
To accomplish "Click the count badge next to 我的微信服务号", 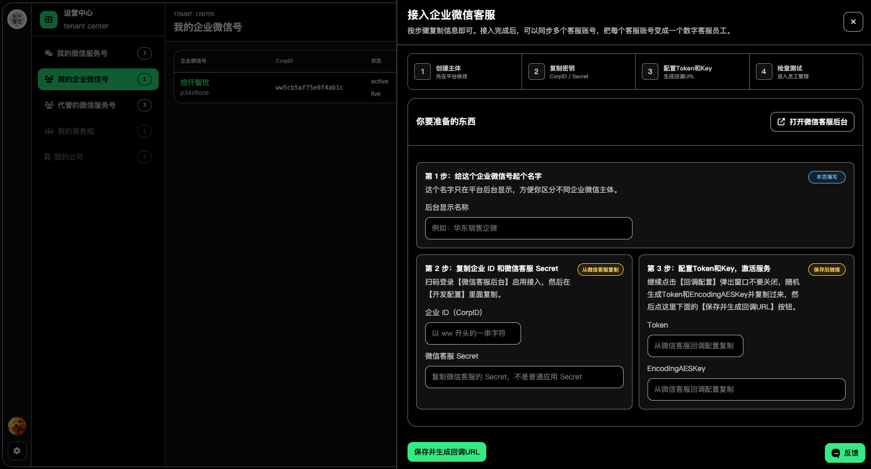I will click(145, 53).
